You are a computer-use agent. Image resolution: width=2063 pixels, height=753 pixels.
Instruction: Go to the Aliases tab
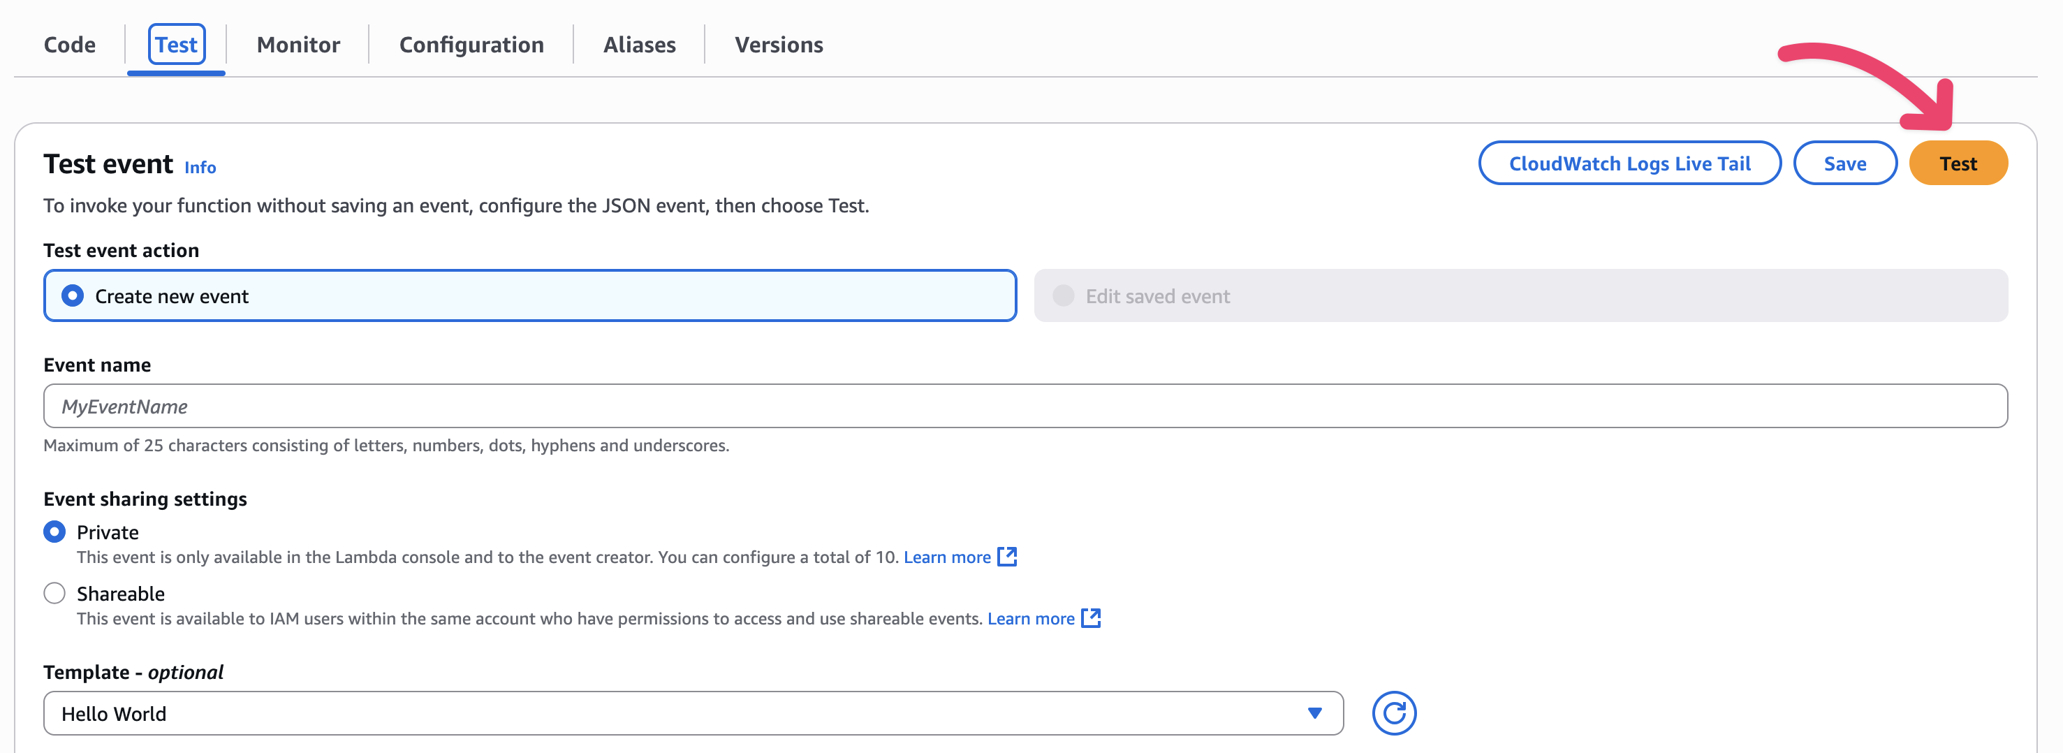(639, 45)
